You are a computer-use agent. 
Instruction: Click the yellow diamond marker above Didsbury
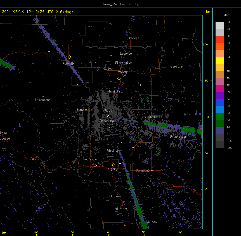click(108, 117)
